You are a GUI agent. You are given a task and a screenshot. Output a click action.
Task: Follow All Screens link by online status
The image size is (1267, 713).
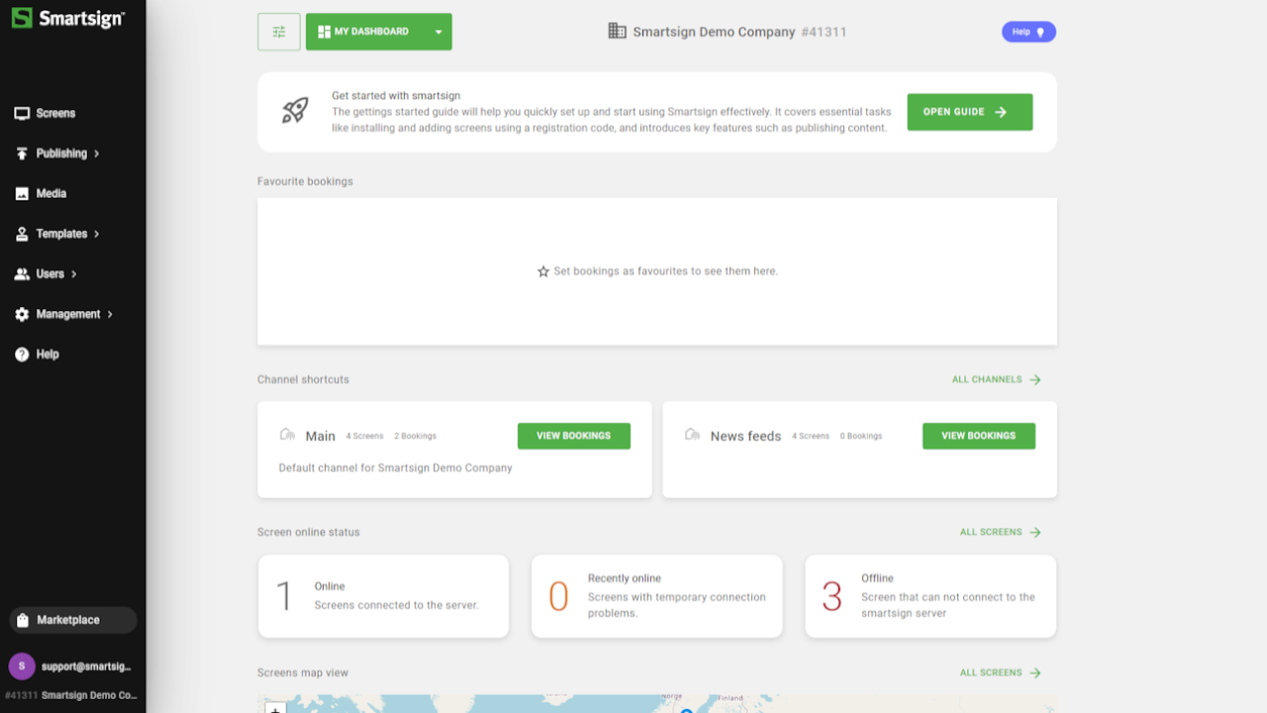point(1001,532)
